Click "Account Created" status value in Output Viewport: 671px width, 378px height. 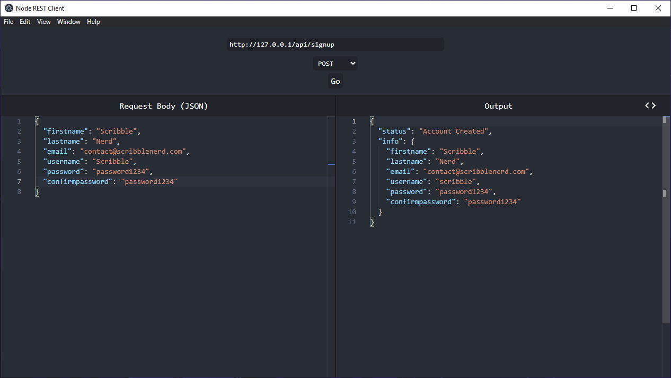454,131
